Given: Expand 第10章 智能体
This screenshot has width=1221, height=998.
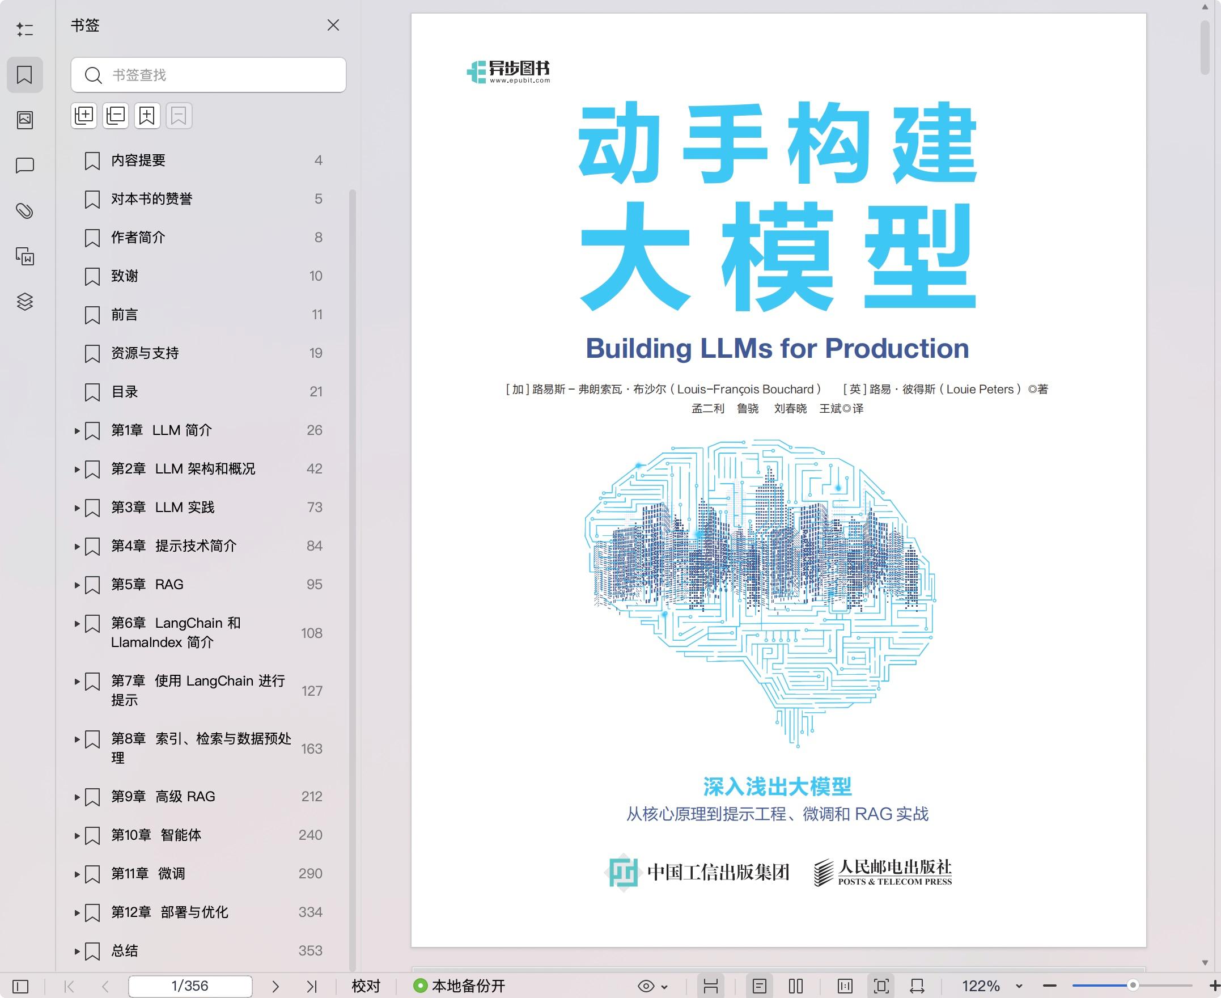Looking at the screenshot, I should pyautogui.click(x=77, y=835).
